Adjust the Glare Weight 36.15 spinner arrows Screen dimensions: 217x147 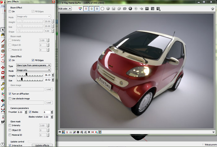pos(53,75)
